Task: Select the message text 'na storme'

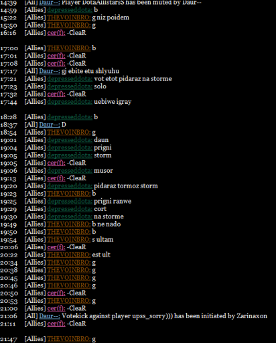Action: [109, 216]
